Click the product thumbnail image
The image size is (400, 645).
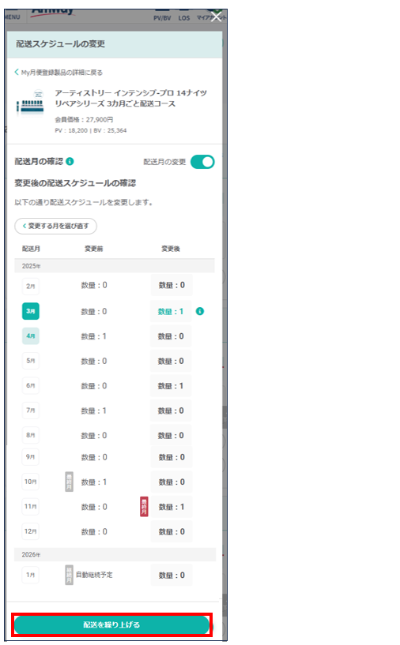30,103
